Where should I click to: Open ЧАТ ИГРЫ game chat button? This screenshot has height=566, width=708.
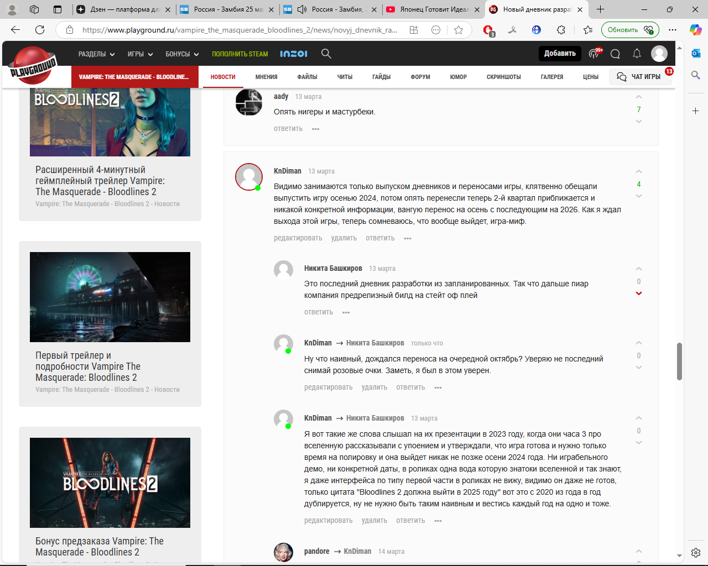pyautogui.click(x=640, y=77)
